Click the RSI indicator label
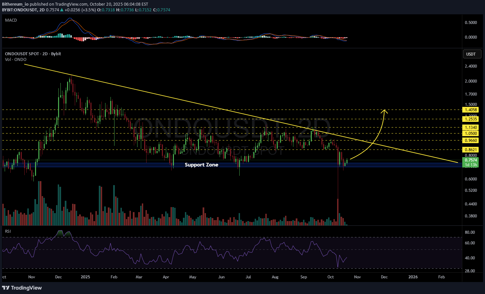Image resolution: width=485 pixels, height=294 pixels. [8, 231]
